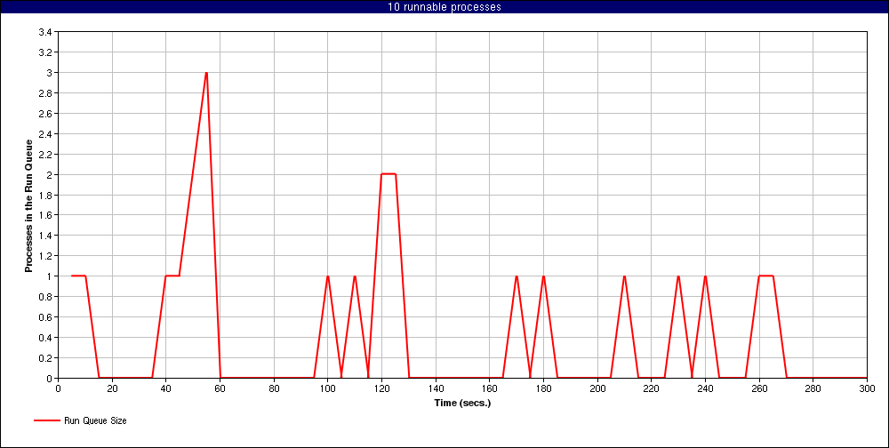Click the spike peak at 100 seconds
The height and width of the screenshot is (448, 889).
pos(328,276)
